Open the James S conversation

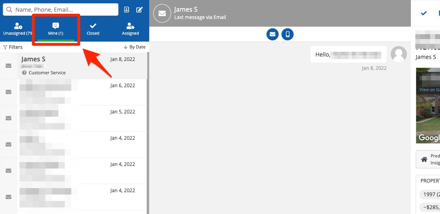tap(77, 66)
